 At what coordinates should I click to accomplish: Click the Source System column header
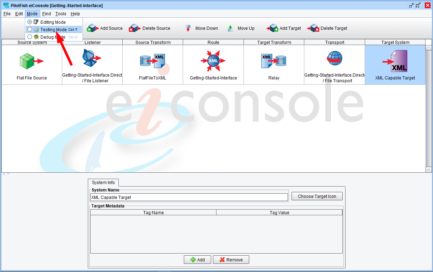click(32, 42)
